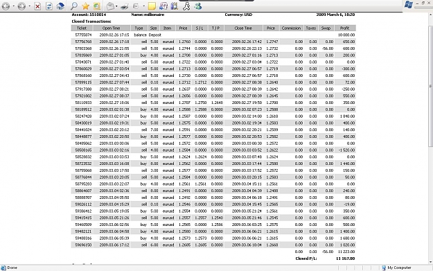
Task: Click the Size column header
Action: (x=154, y=28)
